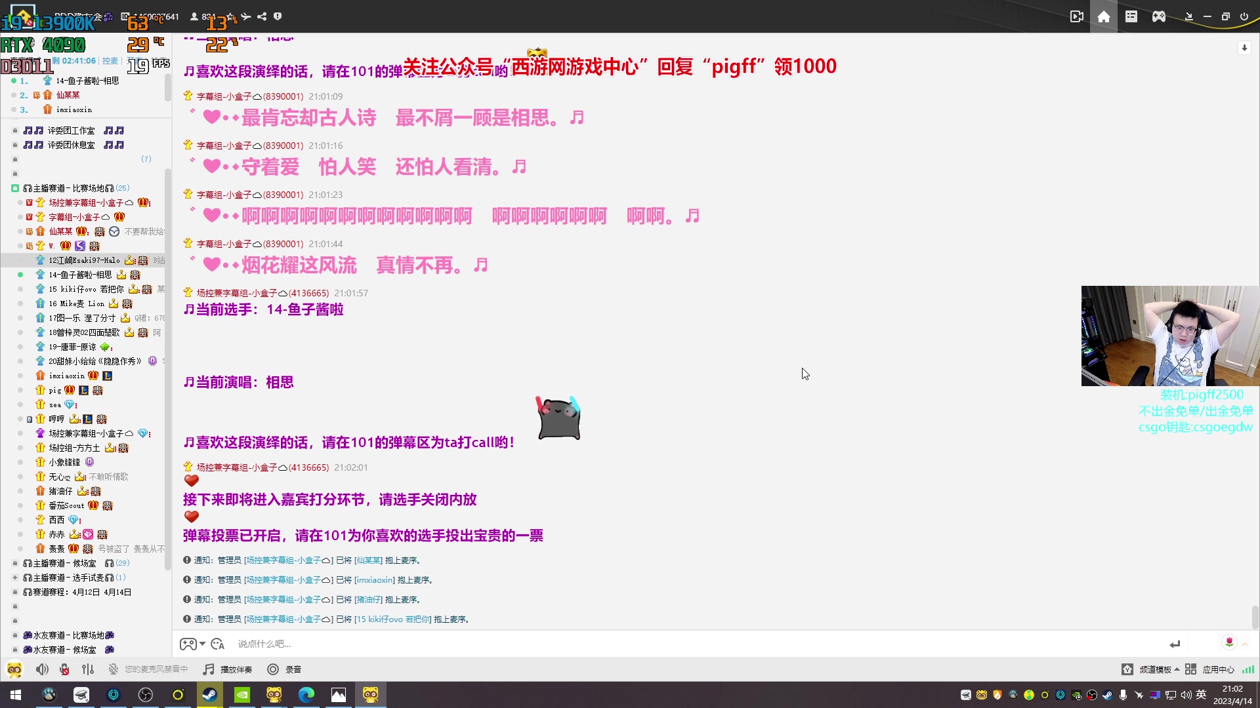
Task: Open the audio mixer sliders icon
Action: coord(88,669)
